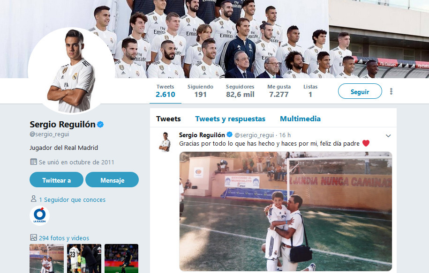Image resolution: width=429 pixels, height=273 pixels.
Task: Click the verified badge next to profile name
Action: pos(100,125)
